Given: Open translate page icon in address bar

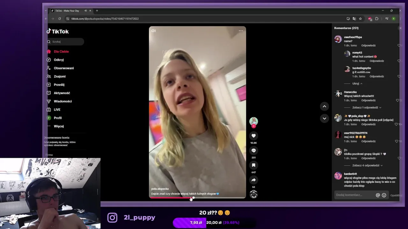Looking at the screenshot, I should [354, 19].
